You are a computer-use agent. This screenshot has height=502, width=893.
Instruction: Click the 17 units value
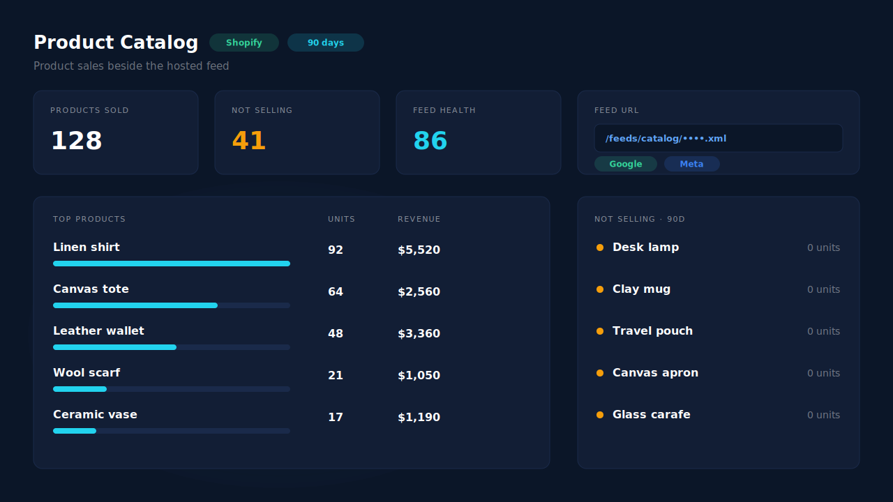(336, 418)
